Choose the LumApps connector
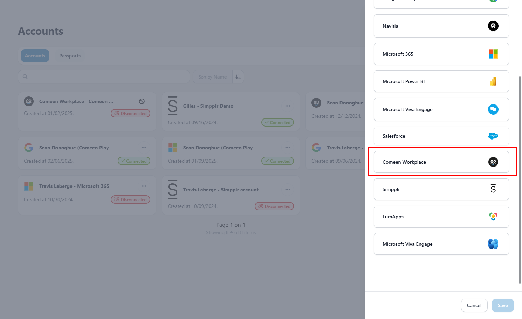This screenshot has height=319, width=522. [441, 217]
